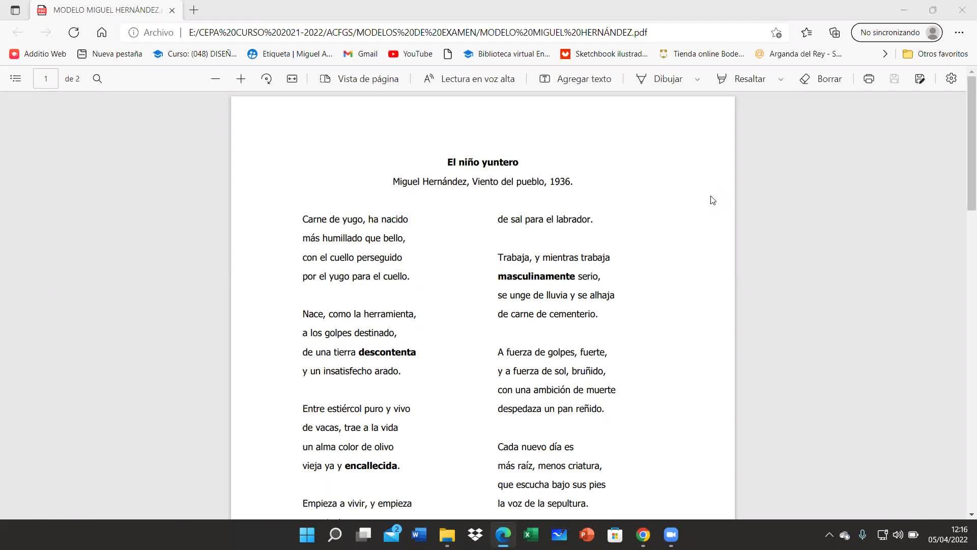Expand the Dibujar options dropdown arrow

(697, 79)
